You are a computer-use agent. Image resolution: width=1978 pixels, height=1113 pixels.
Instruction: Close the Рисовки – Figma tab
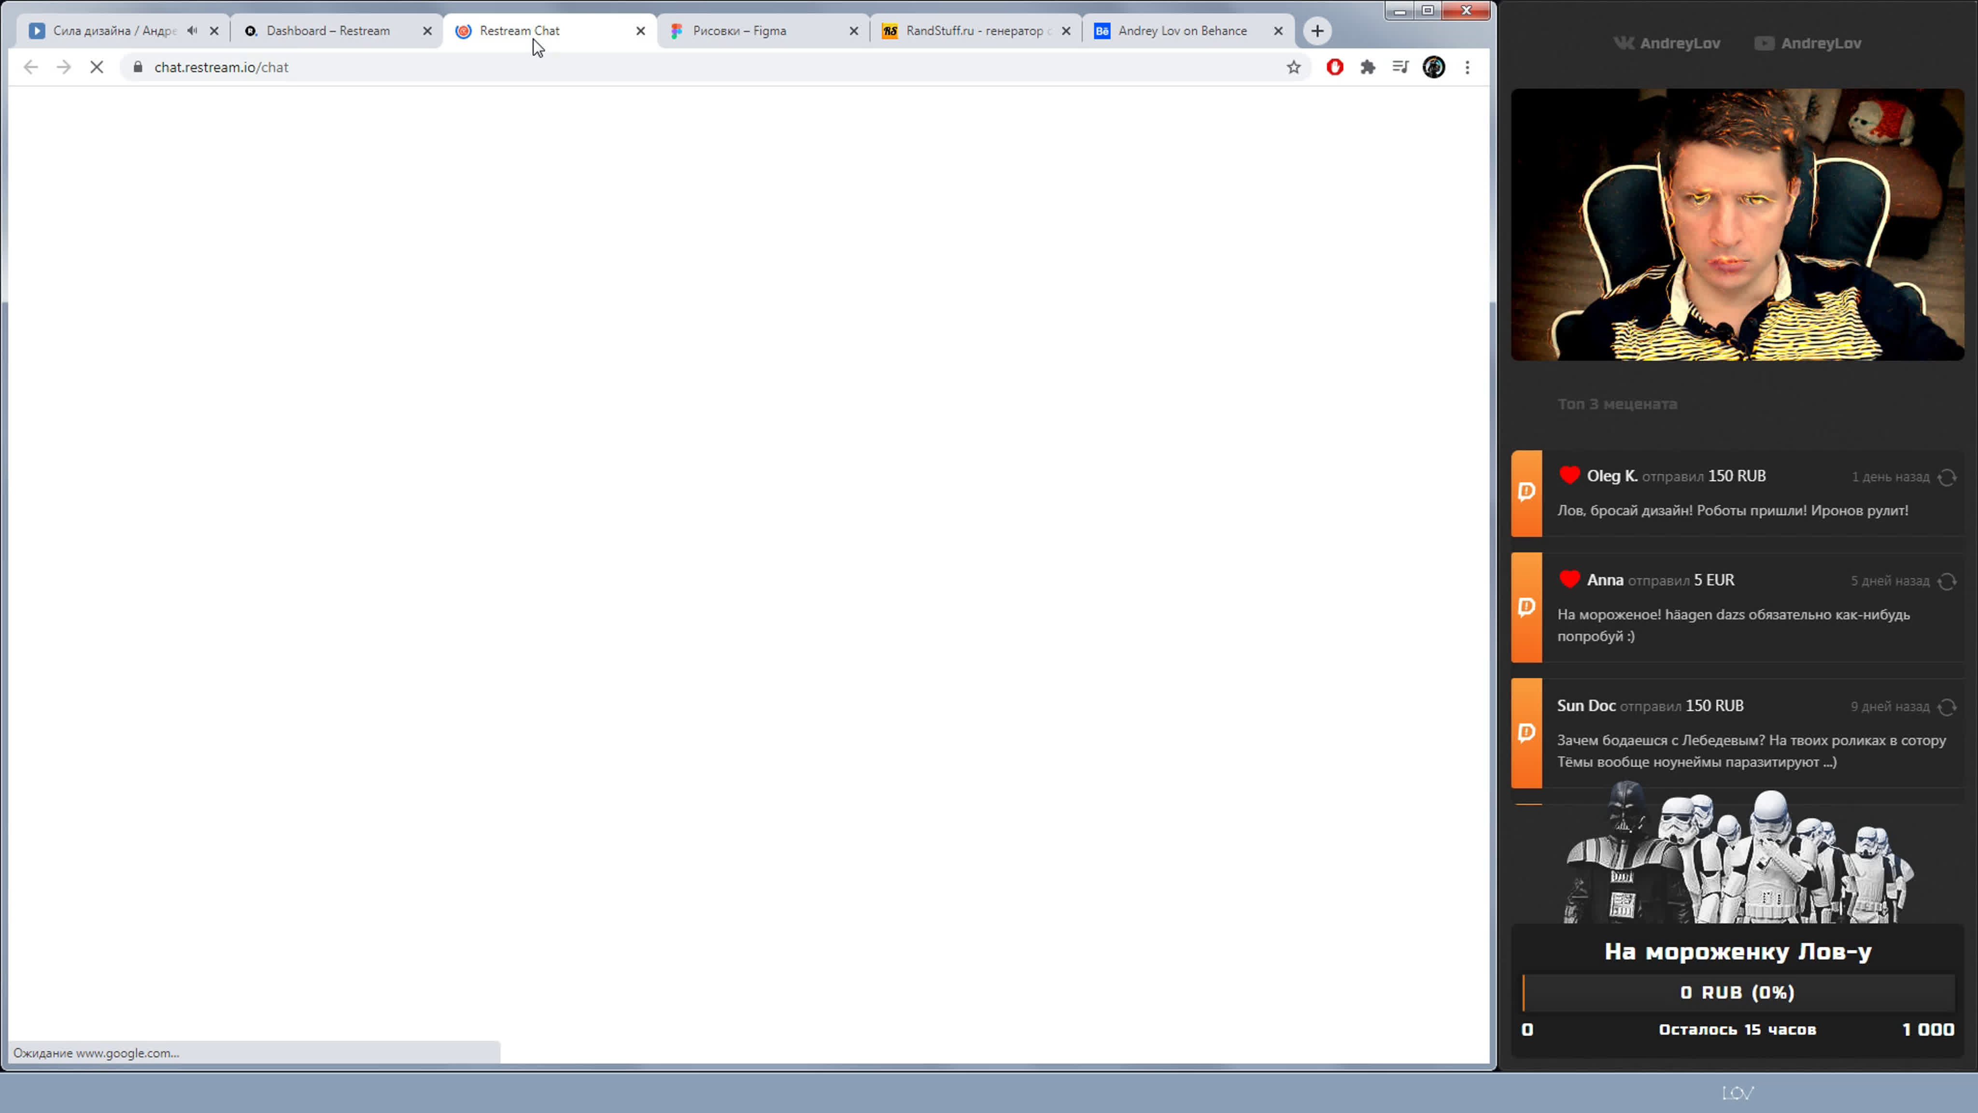(854, 31)
